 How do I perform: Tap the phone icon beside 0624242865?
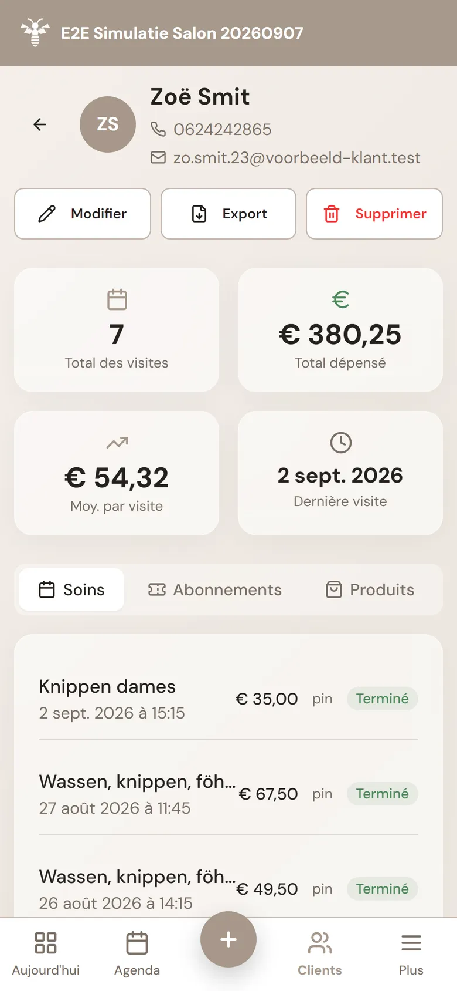158,129
